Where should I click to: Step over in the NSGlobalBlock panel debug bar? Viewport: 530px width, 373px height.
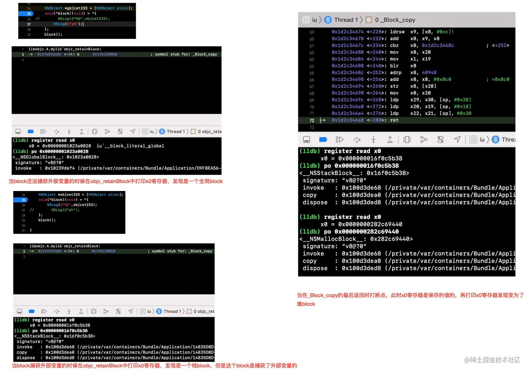56,132
